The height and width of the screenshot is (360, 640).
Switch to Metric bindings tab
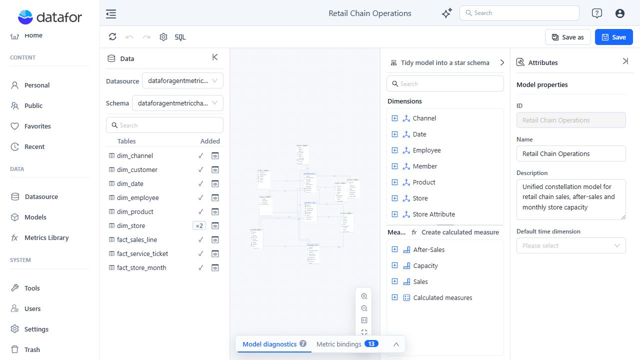347,344
